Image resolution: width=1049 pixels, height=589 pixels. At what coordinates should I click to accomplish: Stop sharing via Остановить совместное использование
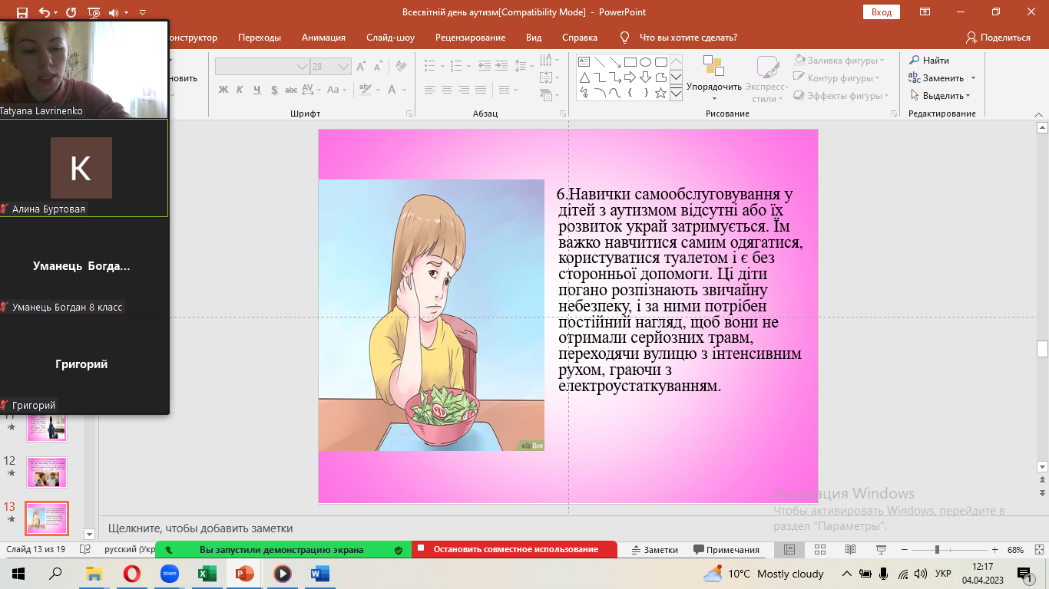[x=515, y=549]
